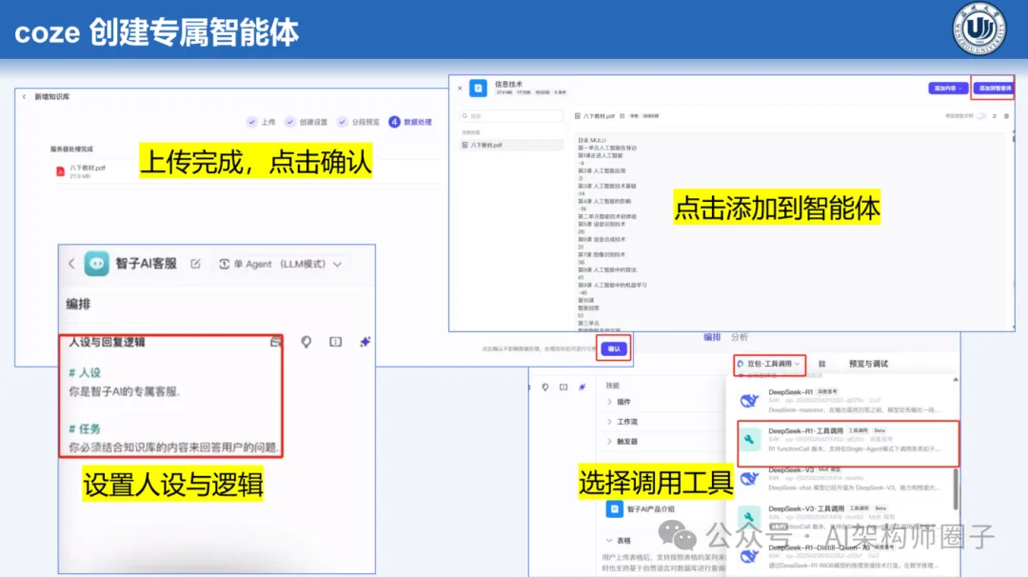Open the 单 Agent (LLM模式) mode dropdown
1028x577 pixels.
tap(280, 264)
